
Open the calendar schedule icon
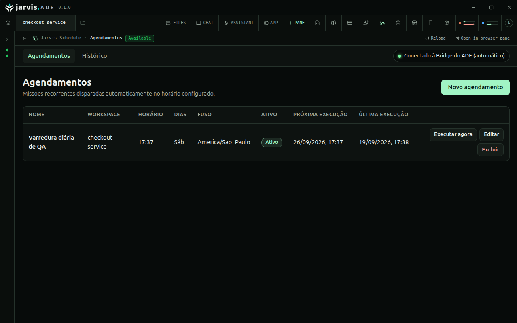click(382, 23)
